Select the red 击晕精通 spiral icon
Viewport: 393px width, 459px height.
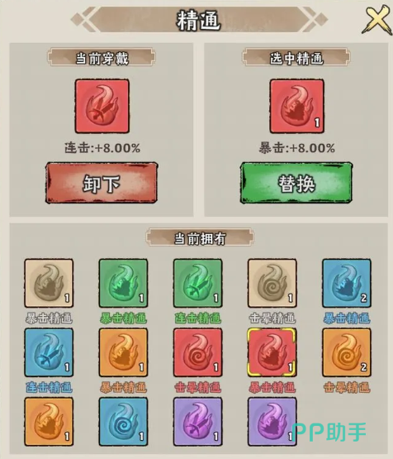click(197, 352)
